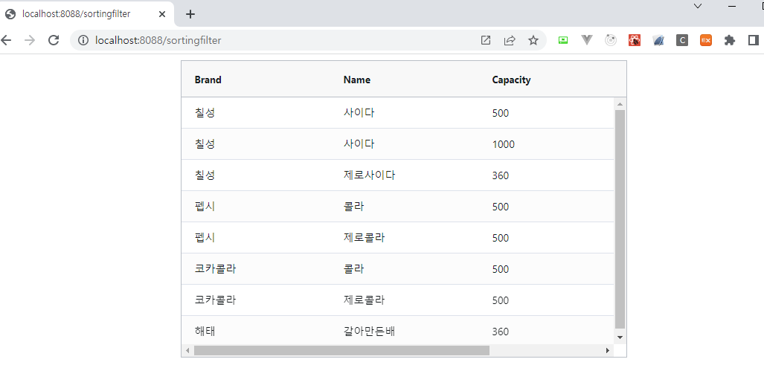
Task: Click 제로콜라 in the 펩시 row
Action: 364,238
